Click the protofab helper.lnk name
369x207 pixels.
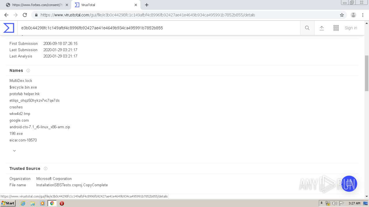pyautogui.click(x=25, y=94)
